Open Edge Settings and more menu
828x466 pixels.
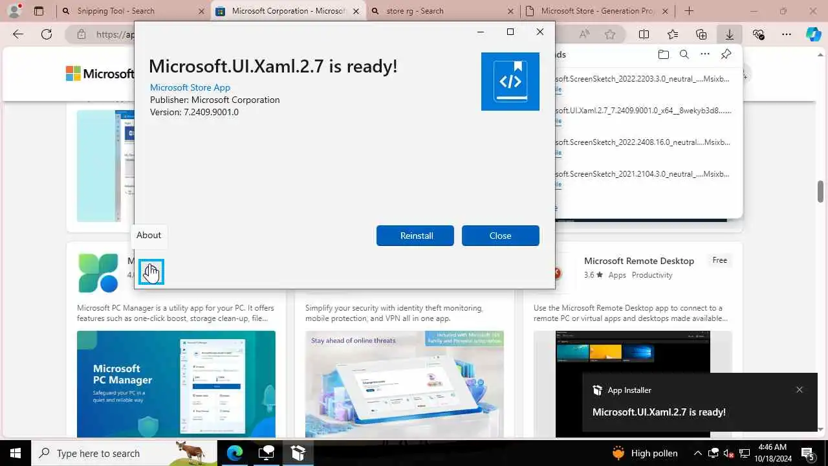787,34
